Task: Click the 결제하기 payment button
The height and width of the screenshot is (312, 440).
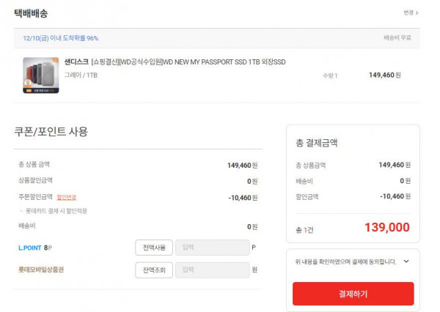Action: point(353,294)
